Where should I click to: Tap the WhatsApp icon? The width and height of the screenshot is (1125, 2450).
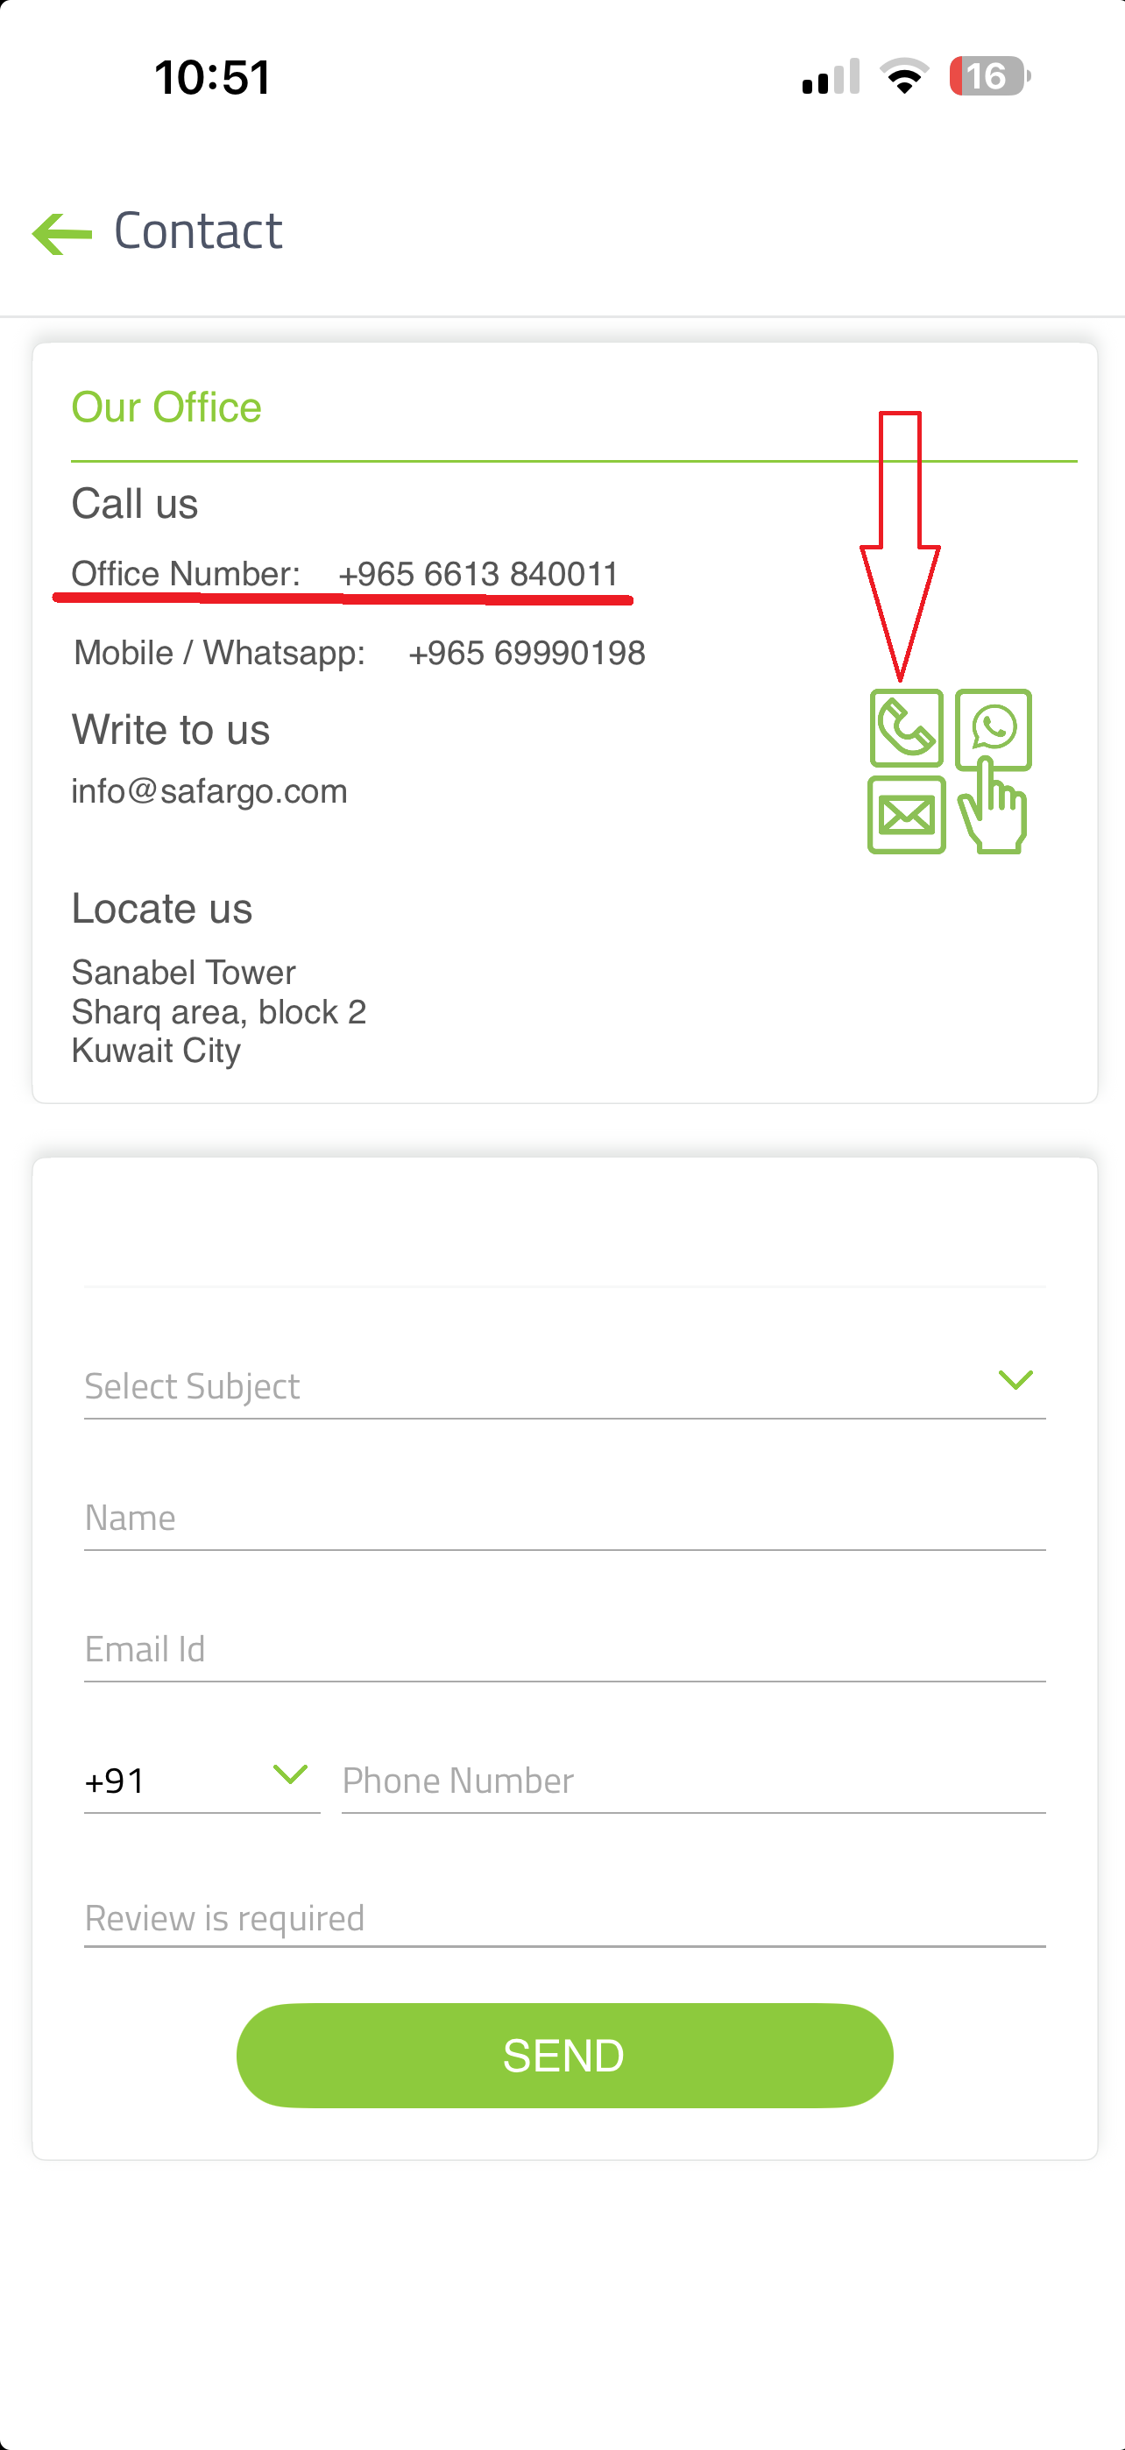pyautogui.click(x=993, y=727)
